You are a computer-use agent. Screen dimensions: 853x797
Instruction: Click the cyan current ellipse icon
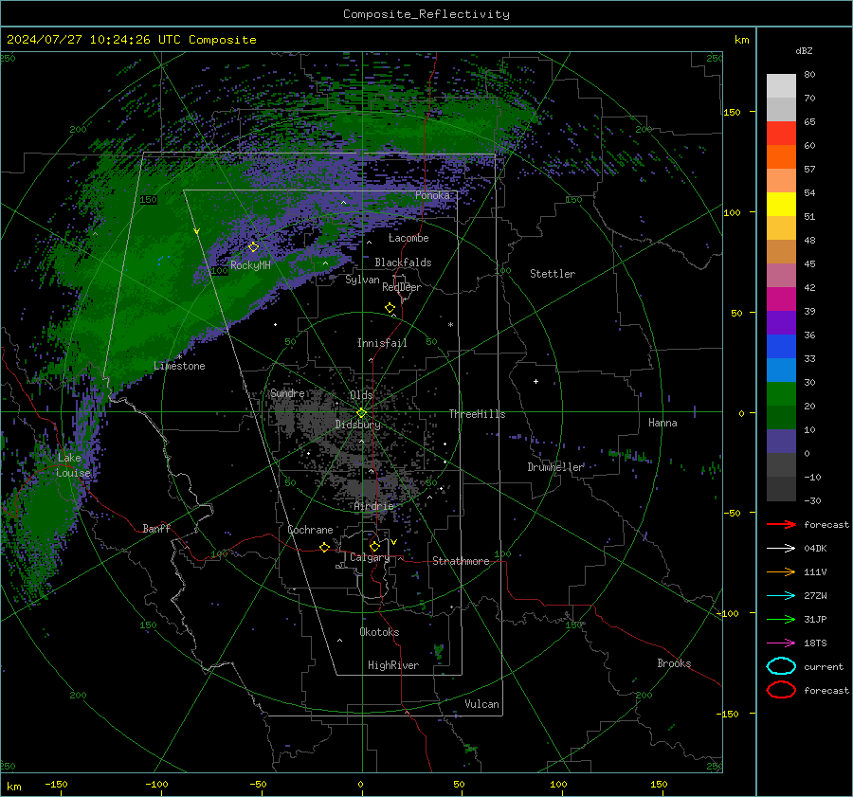781,666
